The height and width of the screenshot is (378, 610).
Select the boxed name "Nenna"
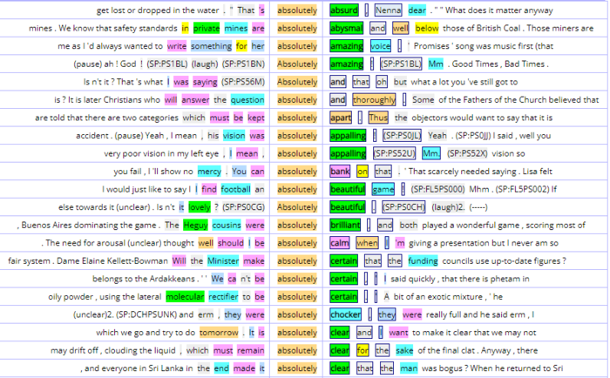click(x=389, y=10)
